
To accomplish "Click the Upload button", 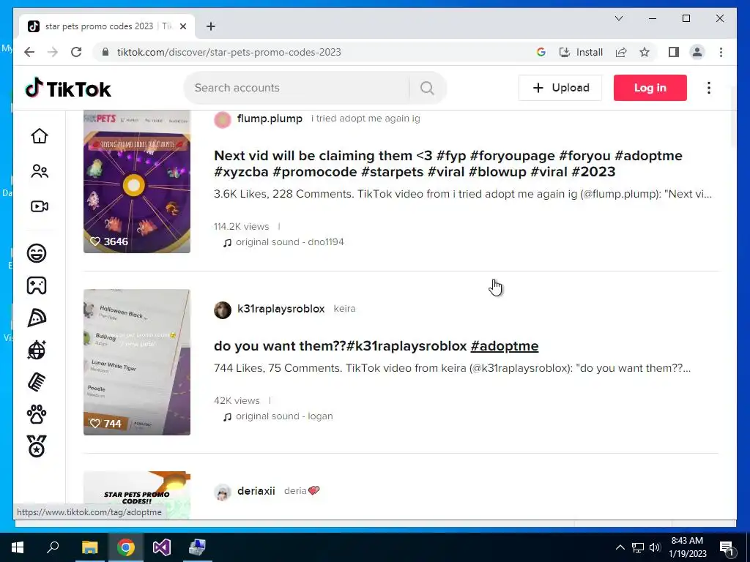I will (560, 88).
